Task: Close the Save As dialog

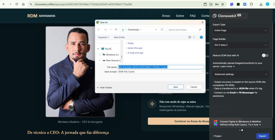Action: coord(202,22)
